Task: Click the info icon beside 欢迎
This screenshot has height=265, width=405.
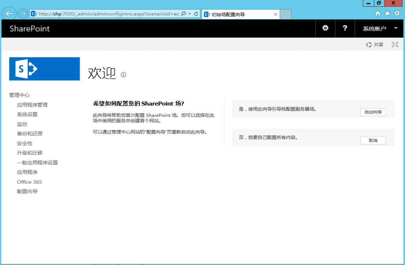Action: (124, 74)
